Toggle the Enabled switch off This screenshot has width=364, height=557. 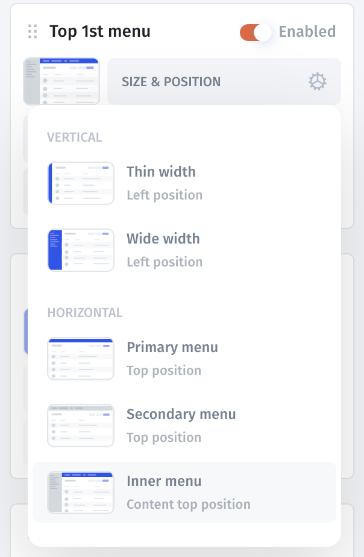[x=256, y=32]
